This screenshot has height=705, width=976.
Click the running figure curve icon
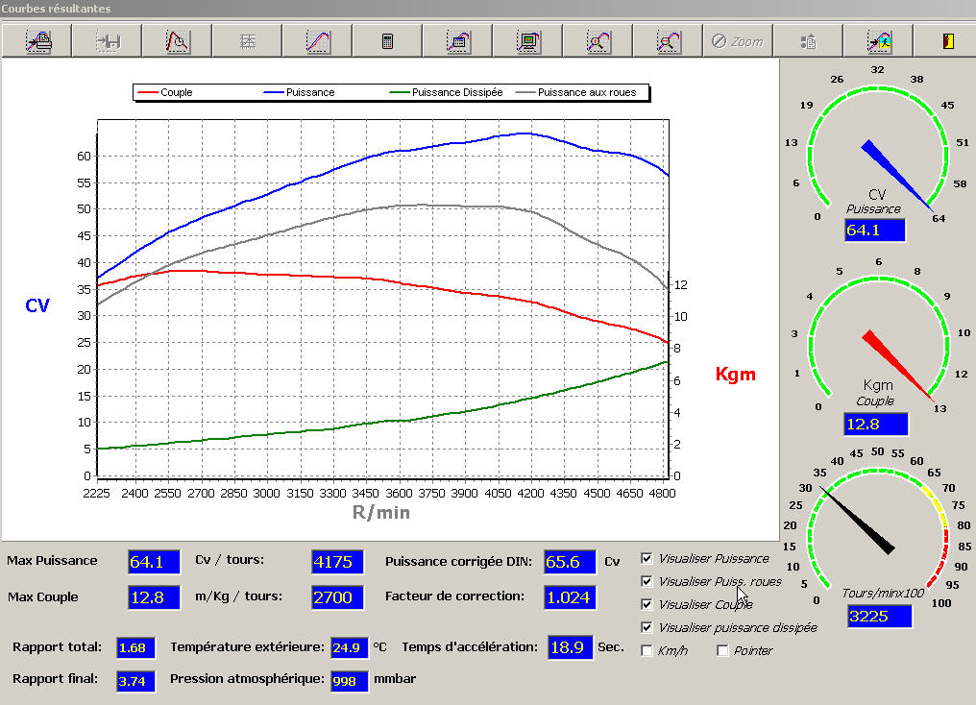point(878,41)
